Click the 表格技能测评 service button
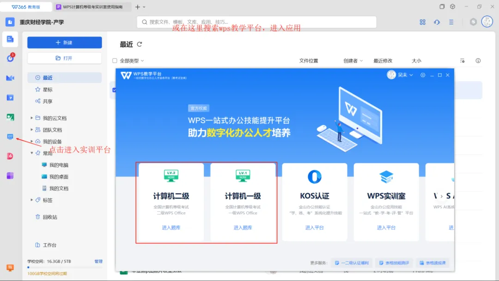Viewport: 499px width, 281px height. [x=394, y=263]
